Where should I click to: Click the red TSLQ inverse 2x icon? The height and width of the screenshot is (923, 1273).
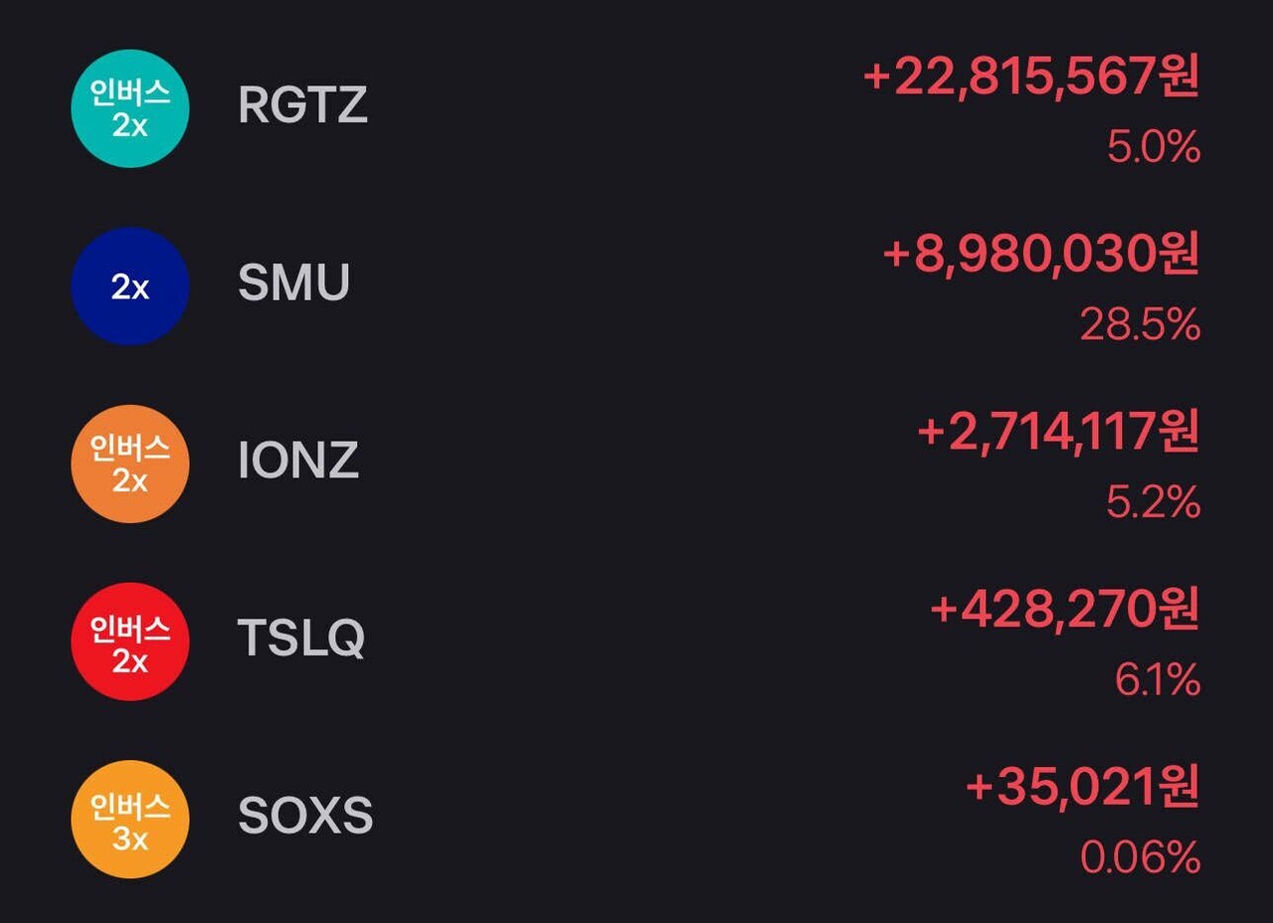[x=129, y=642]
